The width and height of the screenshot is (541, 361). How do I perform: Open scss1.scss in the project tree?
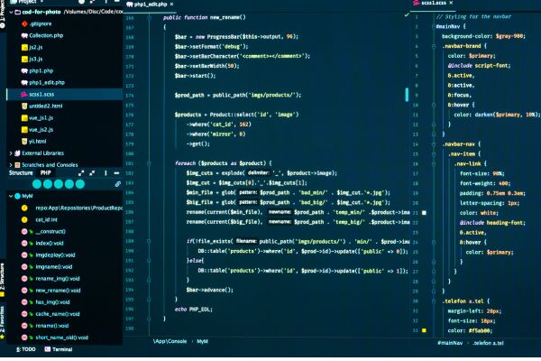(x=43, y=94)
